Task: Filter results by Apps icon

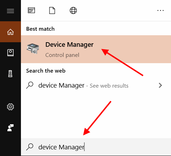Action: pos(31,10)
